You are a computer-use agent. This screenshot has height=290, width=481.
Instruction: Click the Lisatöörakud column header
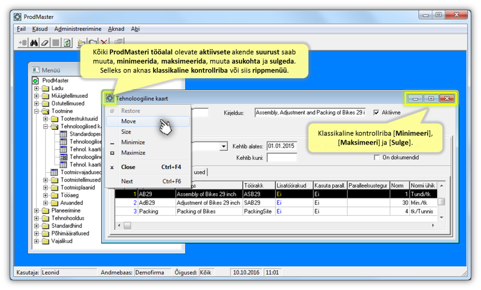click(294, 185)
